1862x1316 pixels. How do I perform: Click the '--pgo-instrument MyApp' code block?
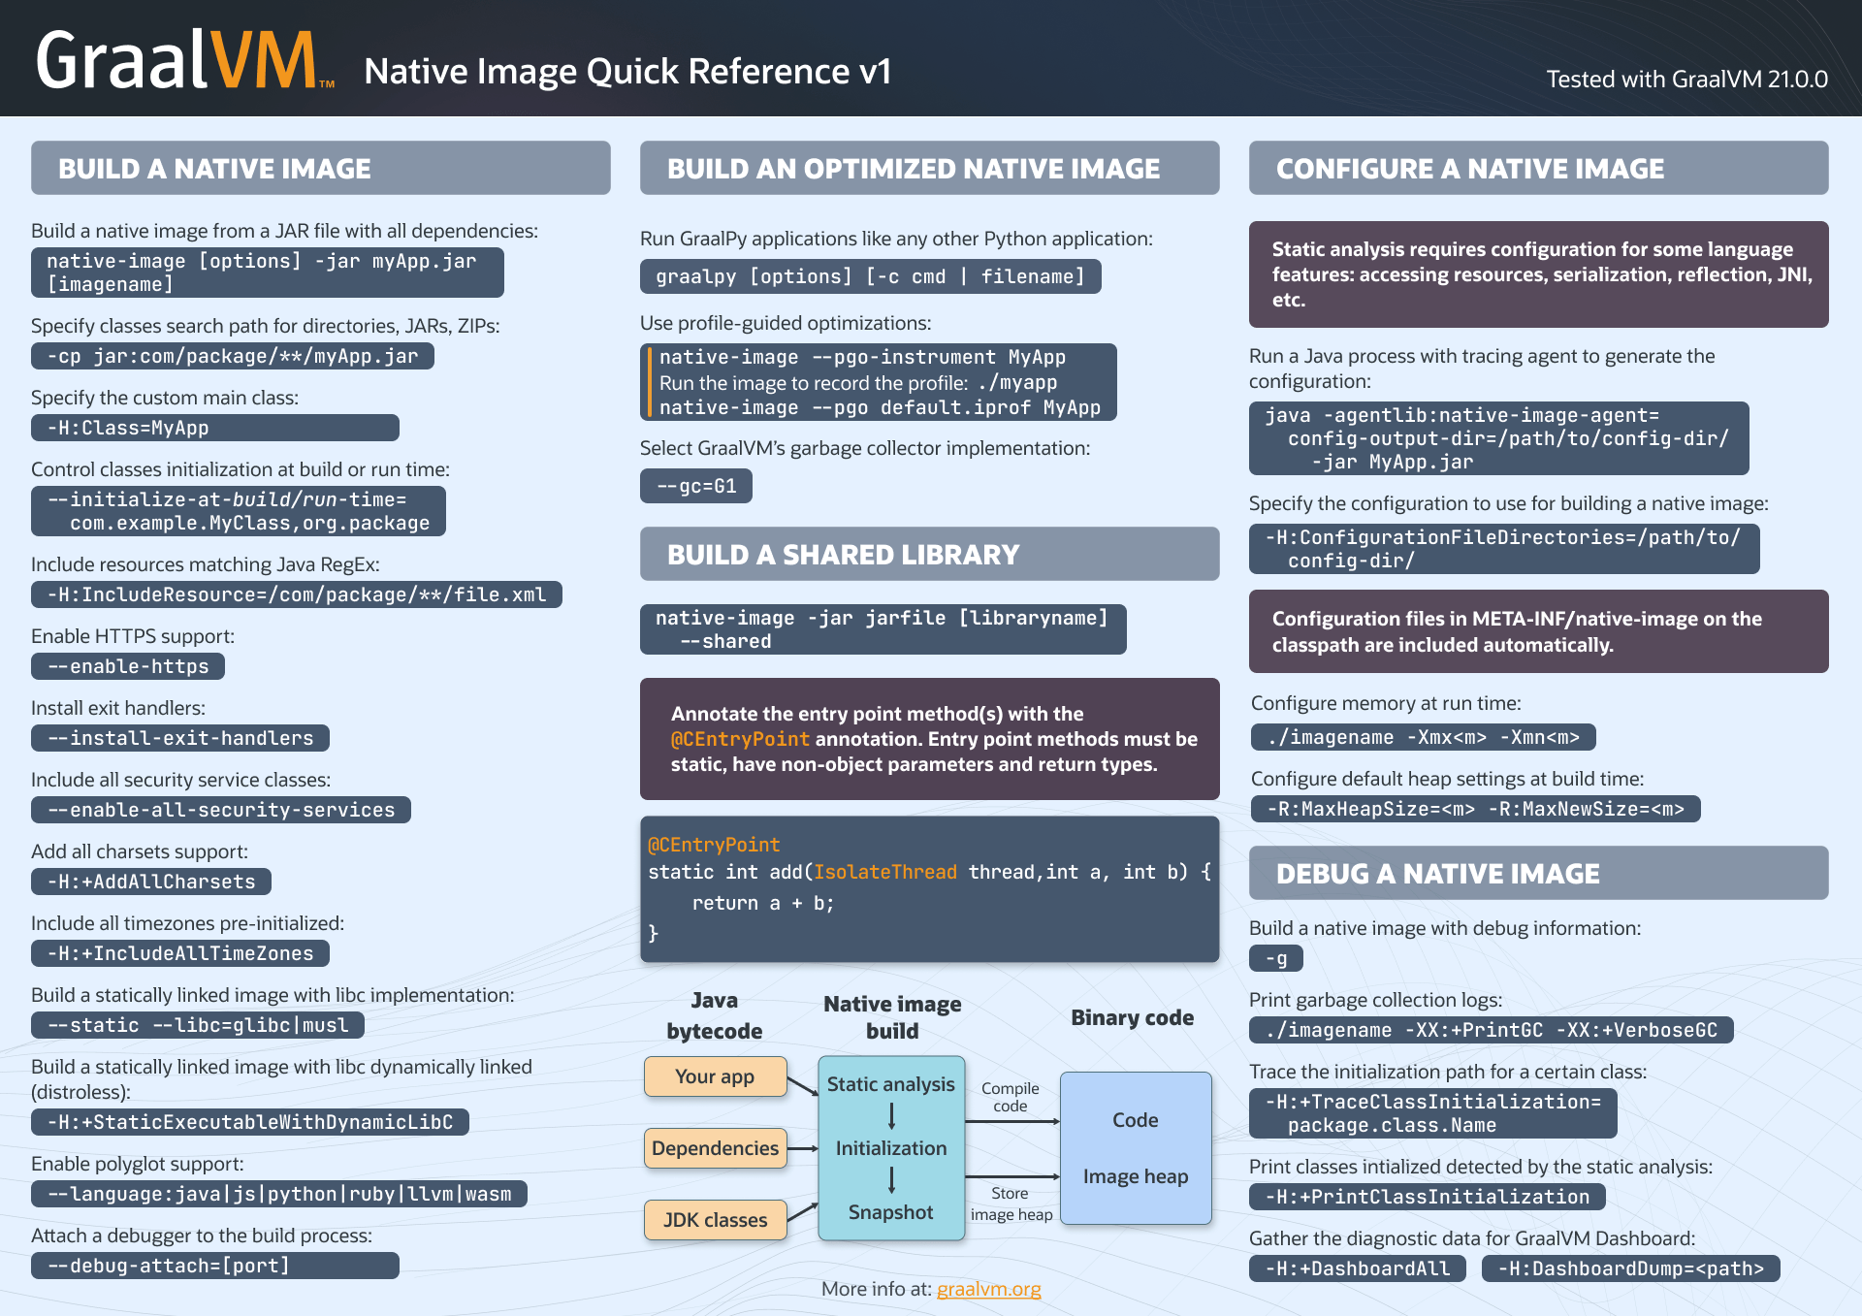pos(879,382)
